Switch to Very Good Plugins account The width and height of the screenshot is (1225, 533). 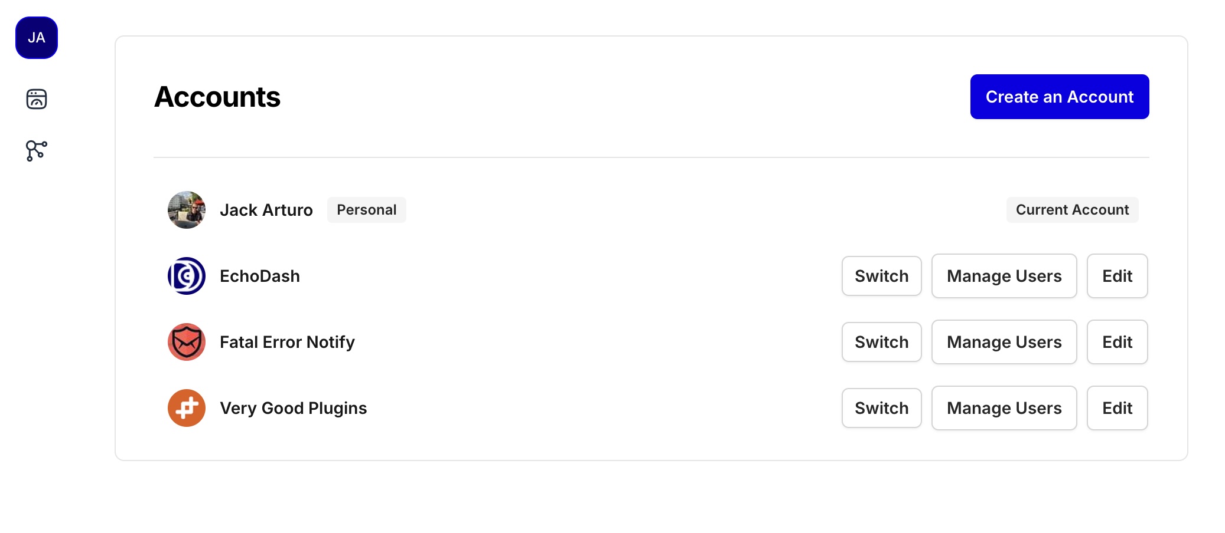click(x=882, y=408)
